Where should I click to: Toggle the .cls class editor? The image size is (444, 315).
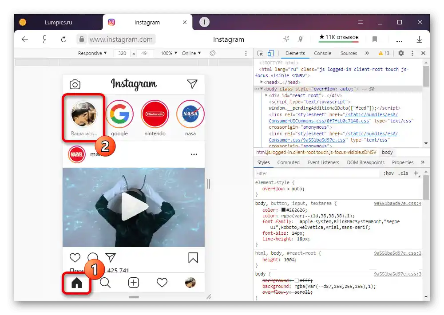[x=403, y=173]
